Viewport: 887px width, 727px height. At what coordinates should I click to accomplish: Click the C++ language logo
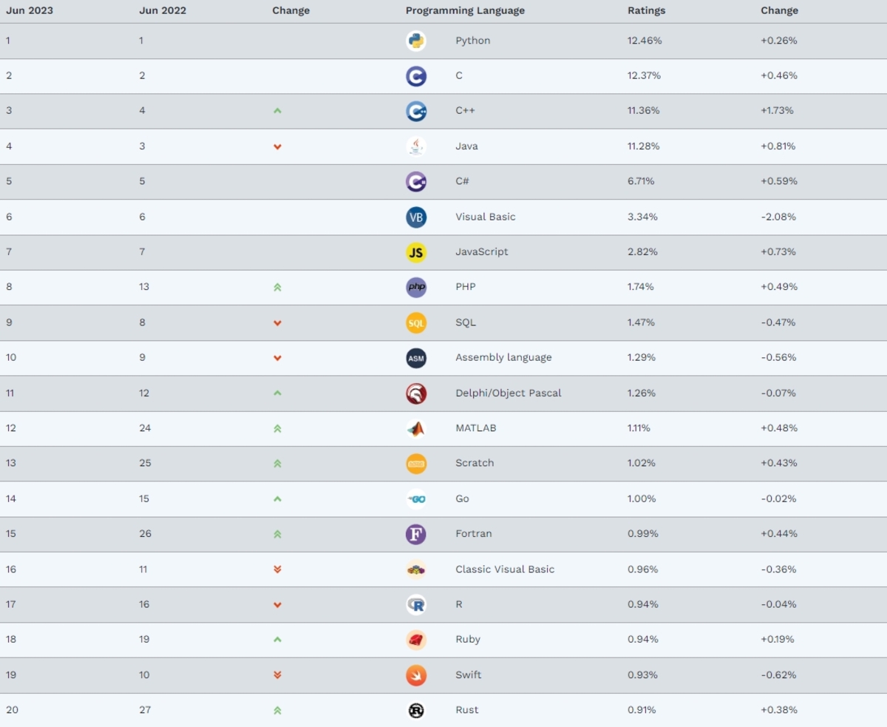(x=416, y=111)
